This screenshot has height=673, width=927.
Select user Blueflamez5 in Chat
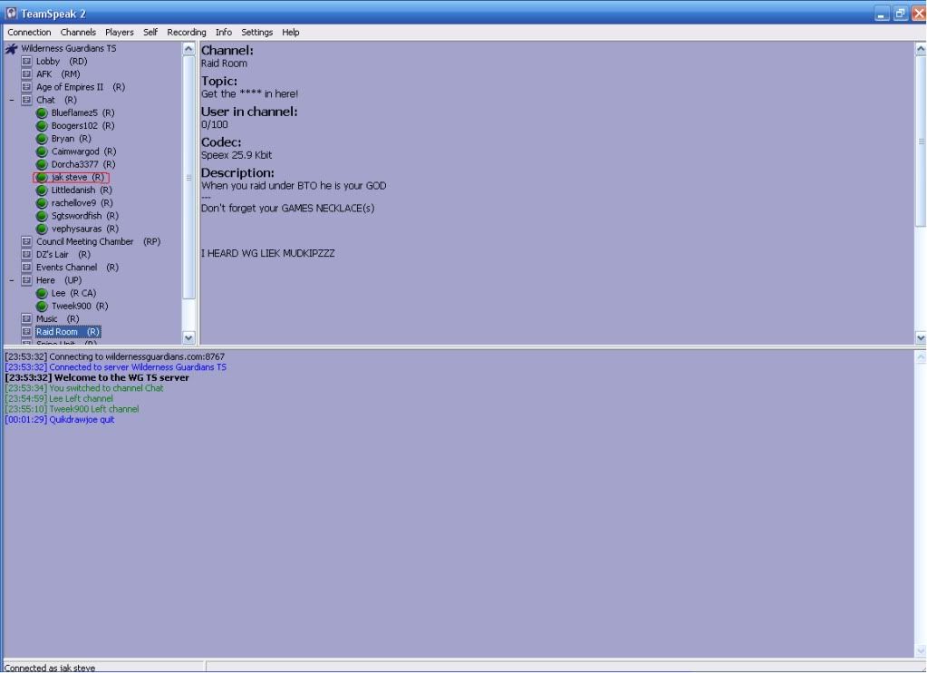click(82, 113)
